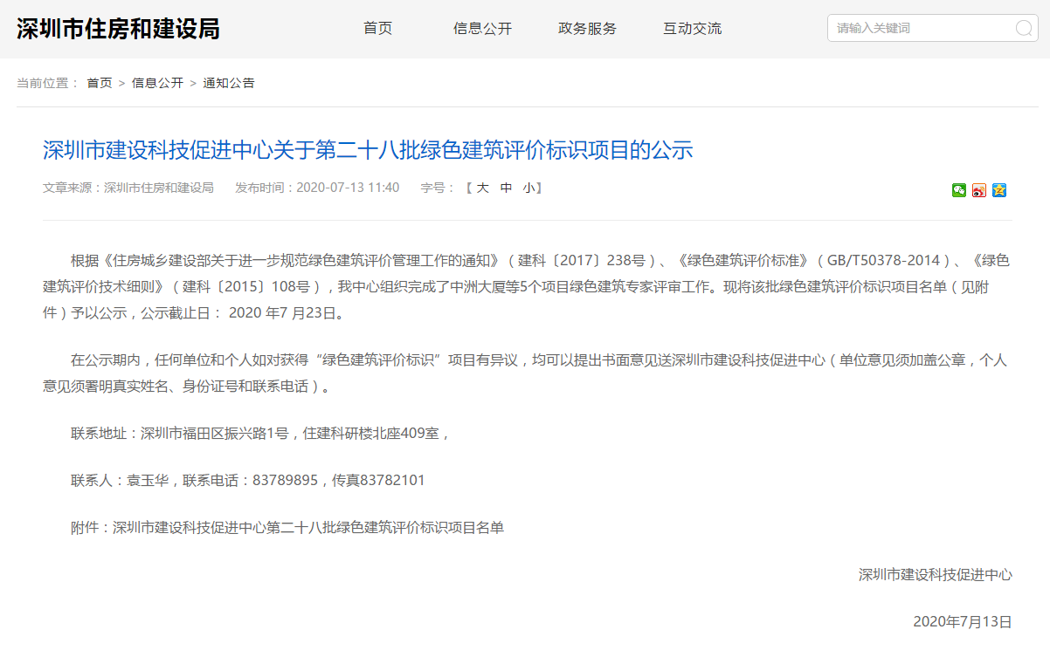The height and width of the screenshot is (657, 1050).
Task: Click the search magnifier icon
Action: coord(1024,28)
